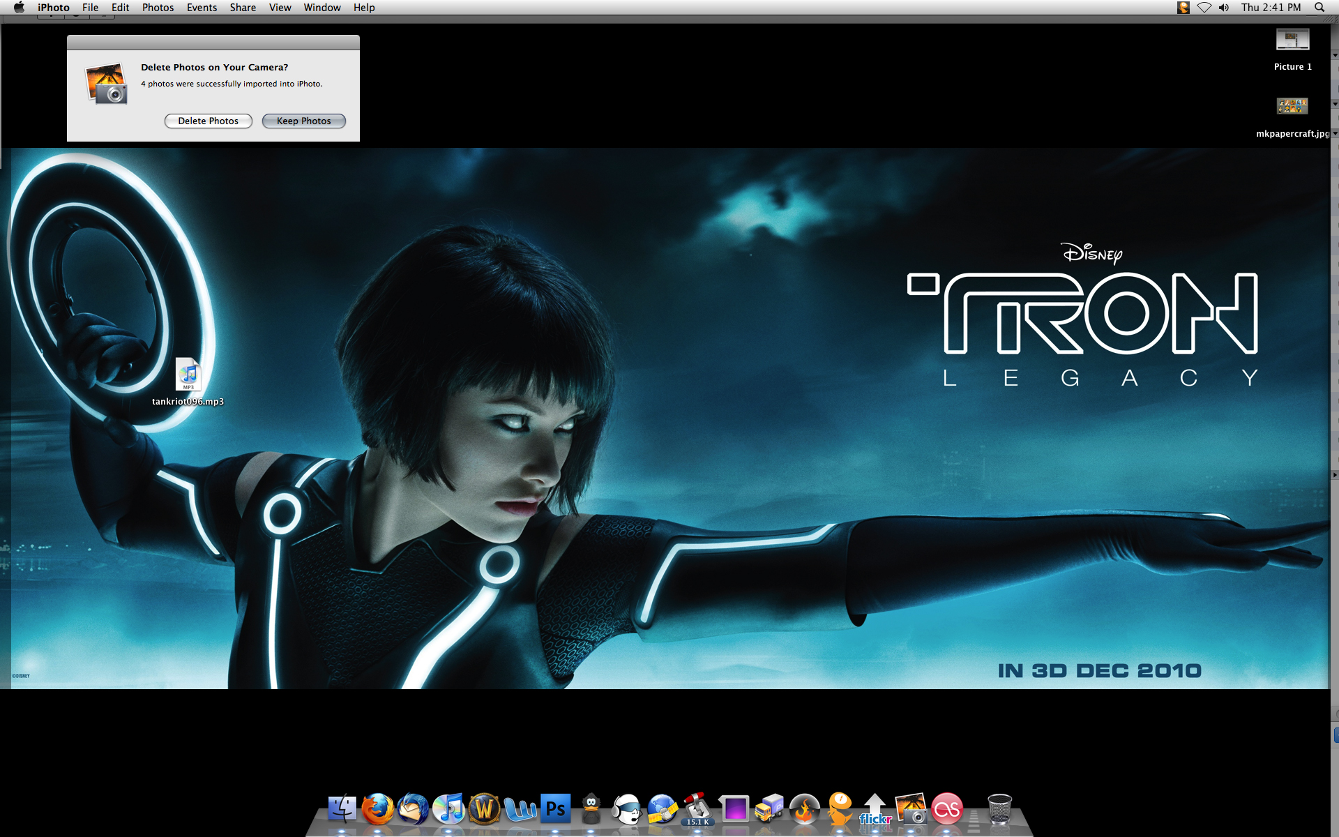The width and height of the screenshot is (1339, 837).
Task: Open Finder from the dock
Action: [342, 809]
